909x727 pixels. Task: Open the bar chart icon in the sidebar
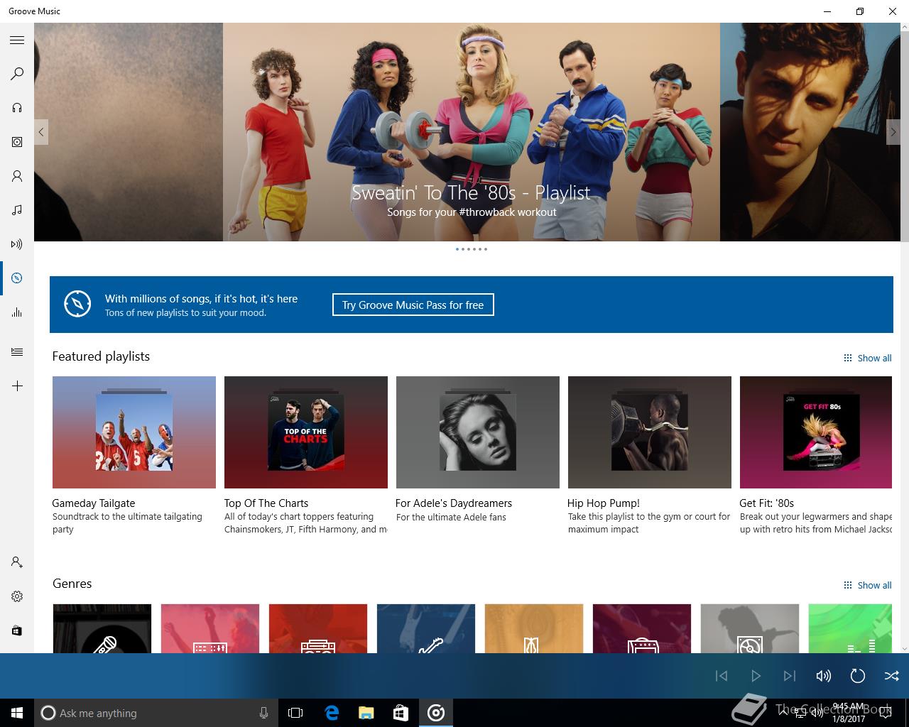click(x=17, y=312)
